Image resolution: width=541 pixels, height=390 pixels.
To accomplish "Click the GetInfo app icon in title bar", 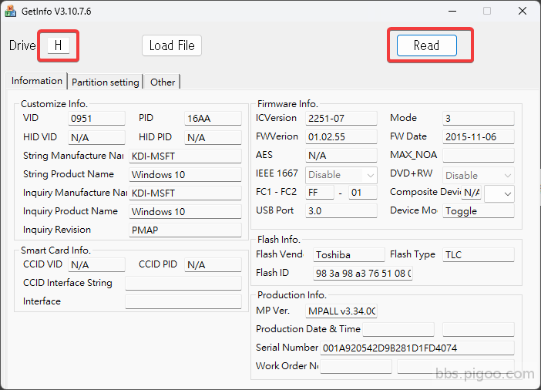I will pos(10,11).
